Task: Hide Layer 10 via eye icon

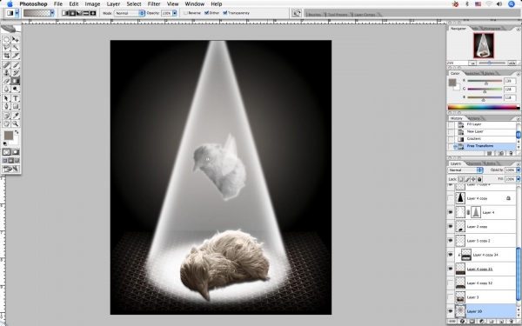Action: coord(451,311)
